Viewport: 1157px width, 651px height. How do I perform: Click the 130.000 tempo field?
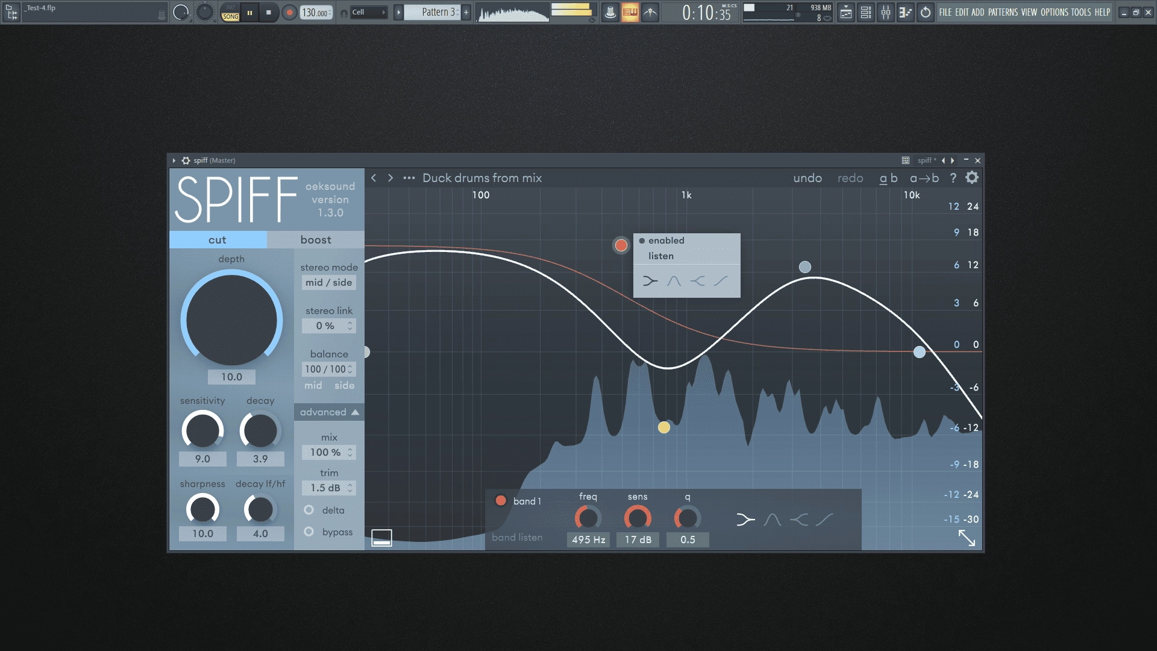[x=316, y=12]
